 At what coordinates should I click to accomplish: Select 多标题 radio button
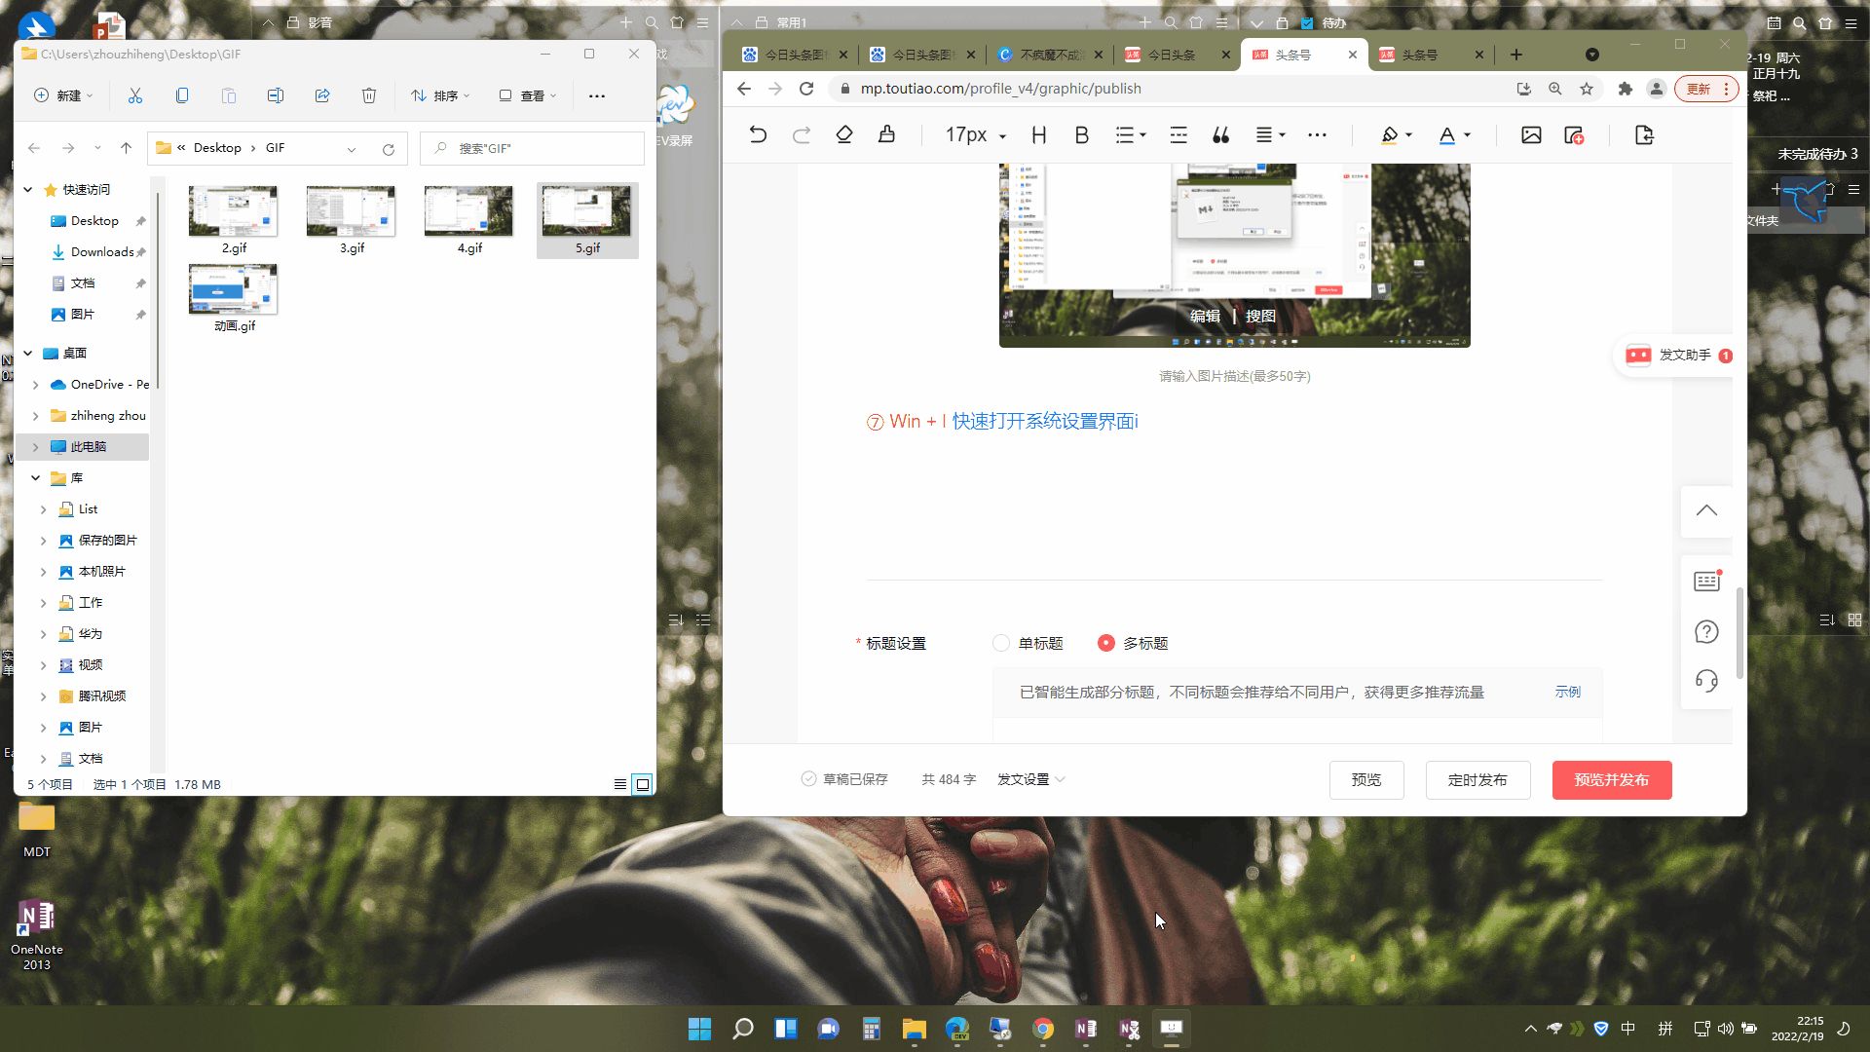1106,643
